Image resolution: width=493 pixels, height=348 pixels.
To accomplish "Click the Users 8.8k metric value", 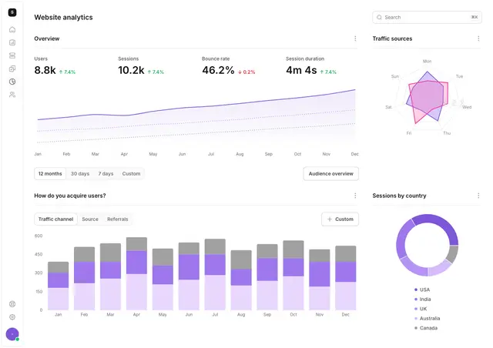I will [x=45, y=70].
